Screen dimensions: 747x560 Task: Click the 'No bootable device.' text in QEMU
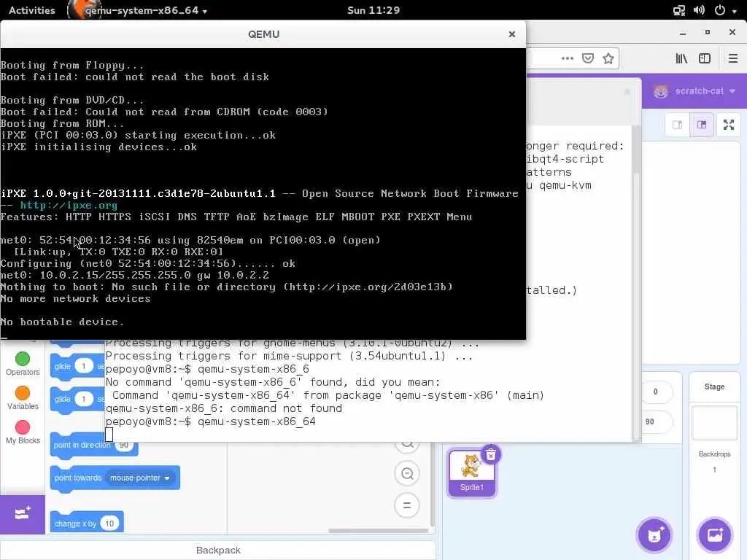click(x=62, y=322)
